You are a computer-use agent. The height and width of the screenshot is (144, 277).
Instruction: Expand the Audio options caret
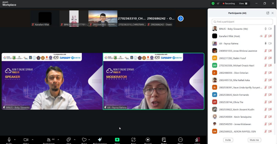pyautogui.click(x=15, y=140)
